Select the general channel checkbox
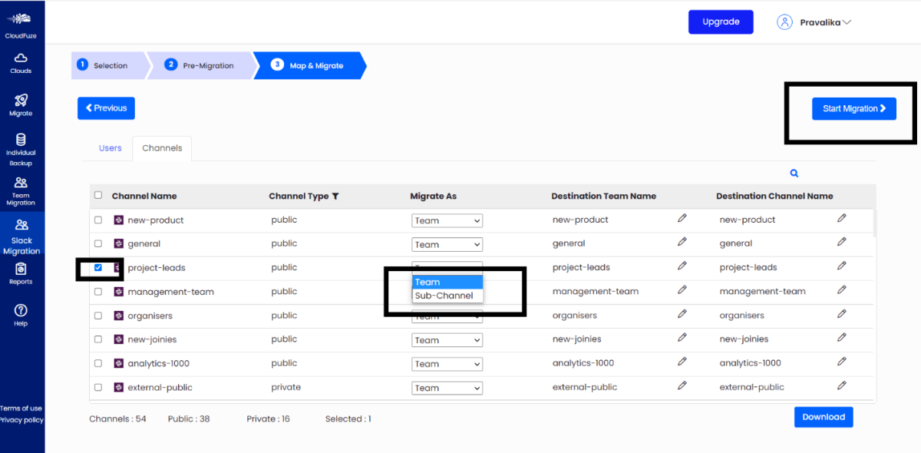921x453 pixels. point(97,243)
